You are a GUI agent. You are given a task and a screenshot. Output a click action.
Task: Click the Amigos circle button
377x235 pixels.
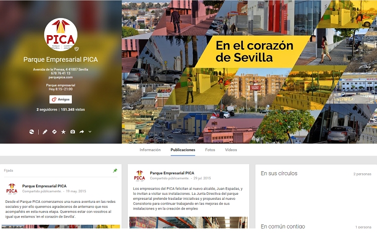tap(61, 99)
